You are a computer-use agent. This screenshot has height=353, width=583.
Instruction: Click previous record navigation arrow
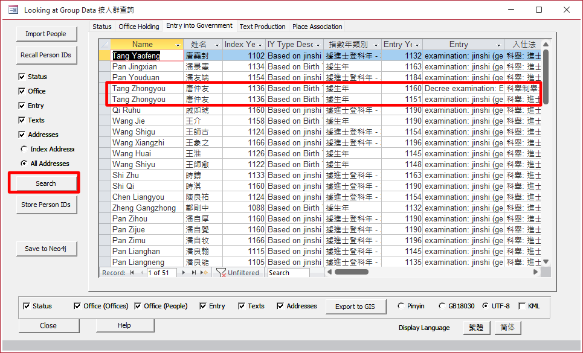point(141,273)
